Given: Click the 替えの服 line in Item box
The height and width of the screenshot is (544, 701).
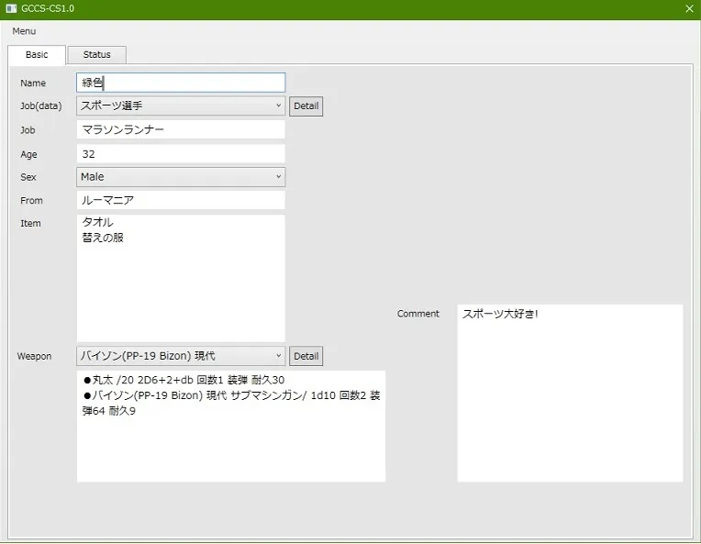Looking at the screenshot, I should 103,238.
